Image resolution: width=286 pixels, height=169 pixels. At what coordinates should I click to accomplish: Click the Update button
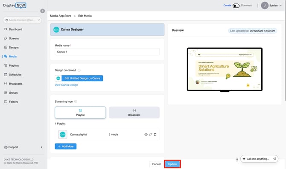tap(172, 164)
